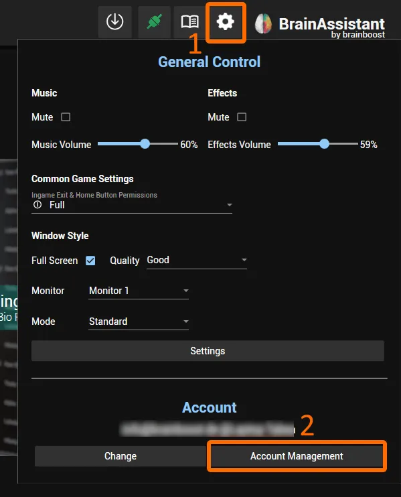Tick the Effects Mute checkbox
The image size is (401, 497).
[242, 117]
